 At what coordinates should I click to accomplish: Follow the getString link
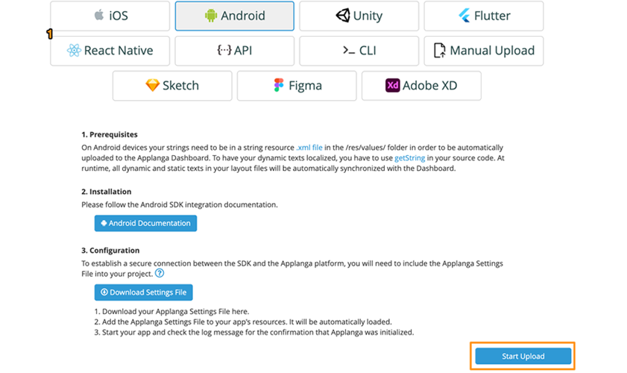(409, 158)
